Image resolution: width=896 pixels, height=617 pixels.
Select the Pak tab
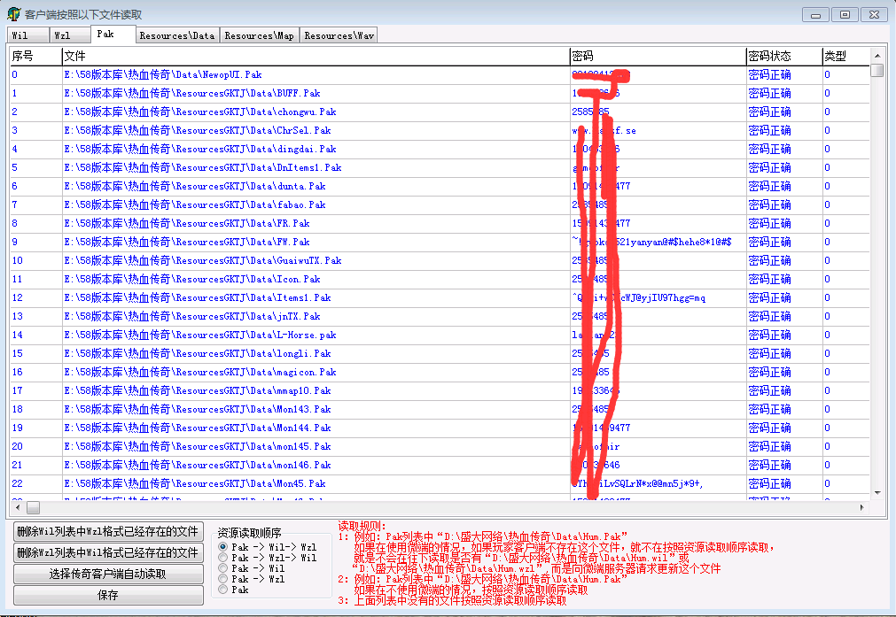click(113, 35)
